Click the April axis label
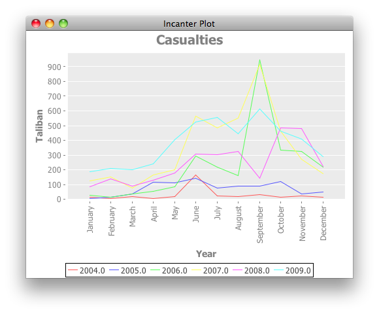Image resolution: width=379 pixels, height=314 pixels. coord(154,214)
